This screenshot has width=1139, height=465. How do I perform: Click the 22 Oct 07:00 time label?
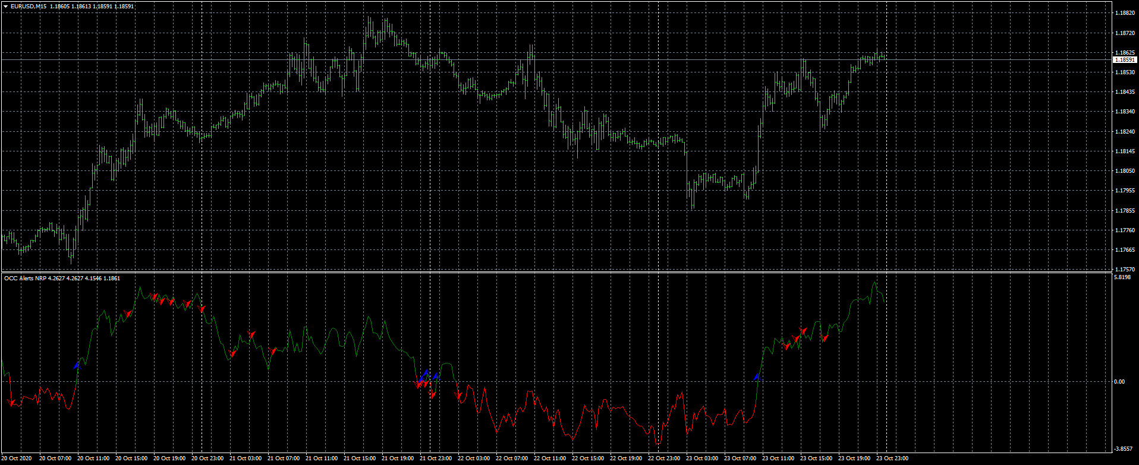[512, 458]
